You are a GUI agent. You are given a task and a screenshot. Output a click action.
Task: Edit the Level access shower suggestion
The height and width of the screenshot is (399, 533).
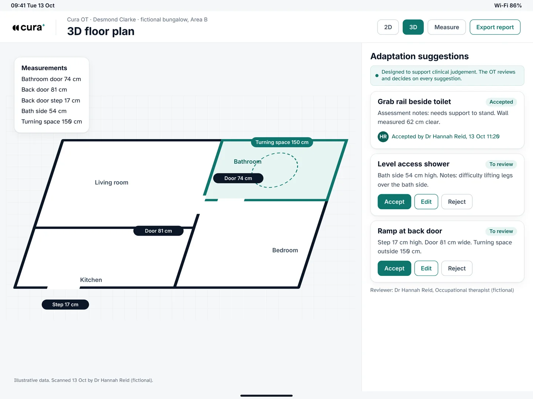(x=426, y=202)
